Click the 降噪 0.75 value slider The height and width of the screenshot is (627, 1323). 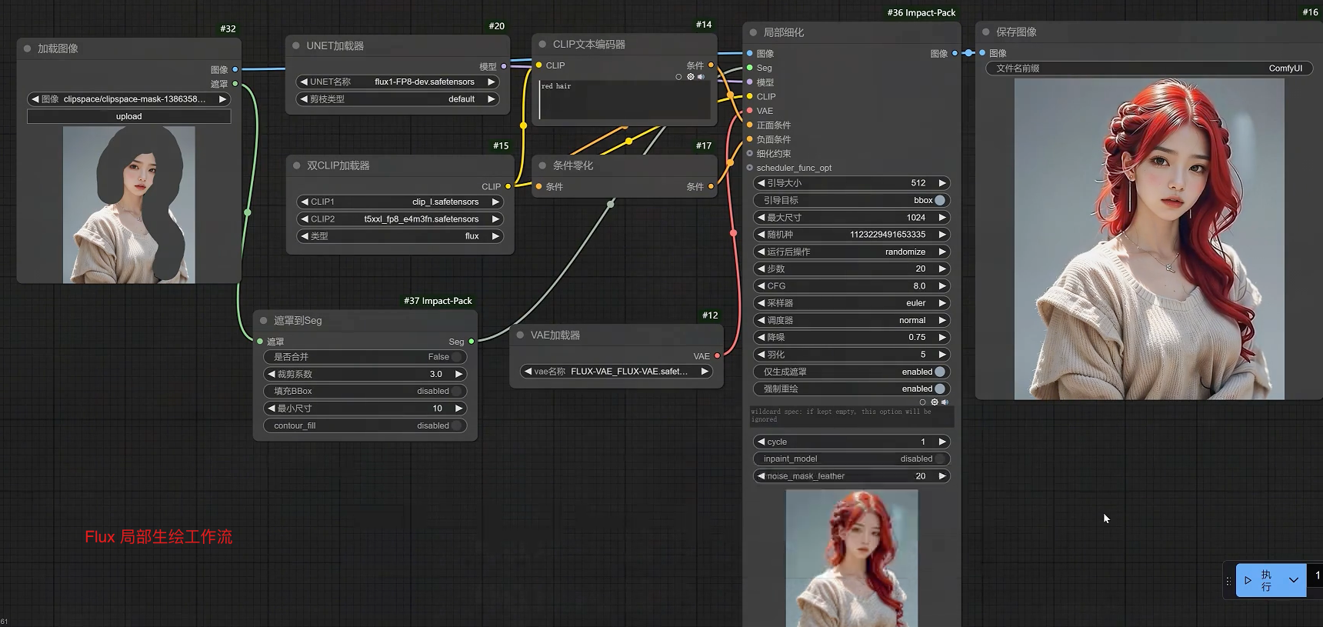(851, 338)
